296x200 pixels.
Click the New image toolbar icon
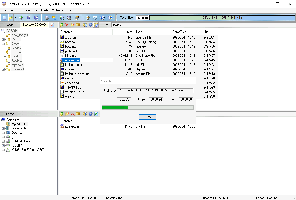pyautogui.click(x=5, y=18)
